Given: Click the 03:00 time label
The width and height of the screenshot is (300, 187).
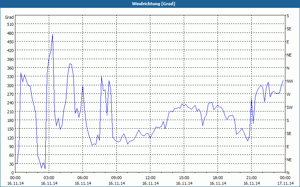Looking at the screenshot, I should point(49,178).
